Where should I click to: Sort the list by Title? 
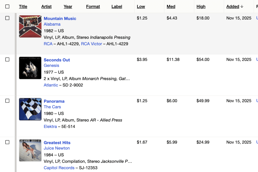pyautogui.click(x=23, y=7)
